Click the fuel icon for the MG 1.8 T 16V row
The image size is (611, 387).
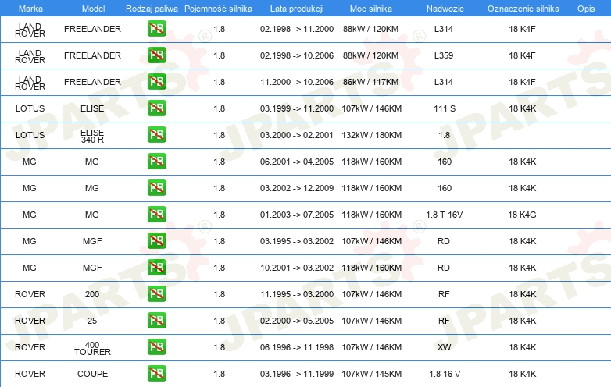coord(156,215)
